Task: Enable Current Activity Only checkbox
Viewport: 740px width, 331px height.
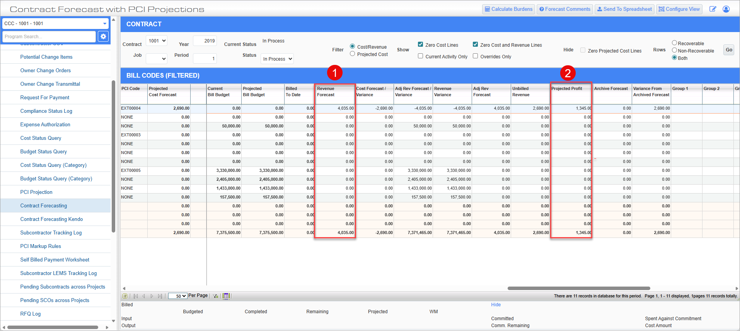Action: (x=420, y=56)
